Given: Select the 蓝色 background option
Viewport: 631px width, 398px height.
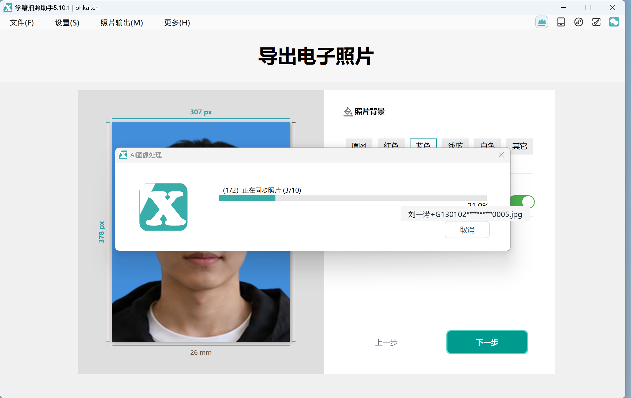Looking at the screenshot, I should click(x=423, y=143).
